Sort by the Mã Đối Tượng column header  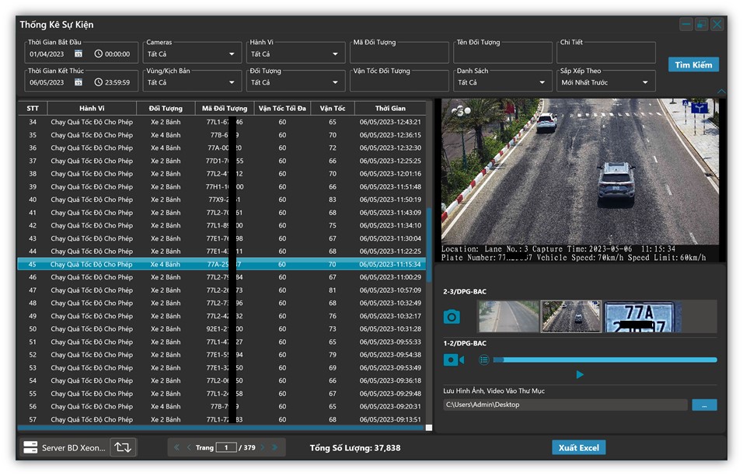(225, 109)
